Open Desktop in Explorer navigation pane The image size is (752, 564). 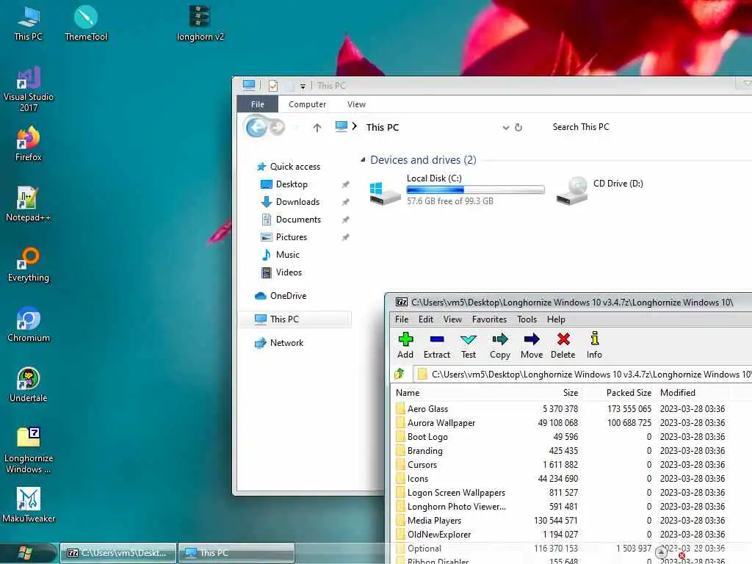pyautogui.click(x=292, y=184)
